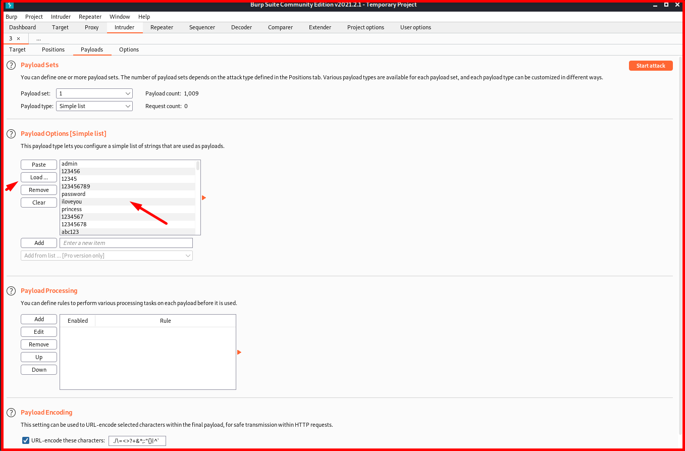The image size is (685, 451).
Task: Open the Help menu
Action: (x=144, y=17)
